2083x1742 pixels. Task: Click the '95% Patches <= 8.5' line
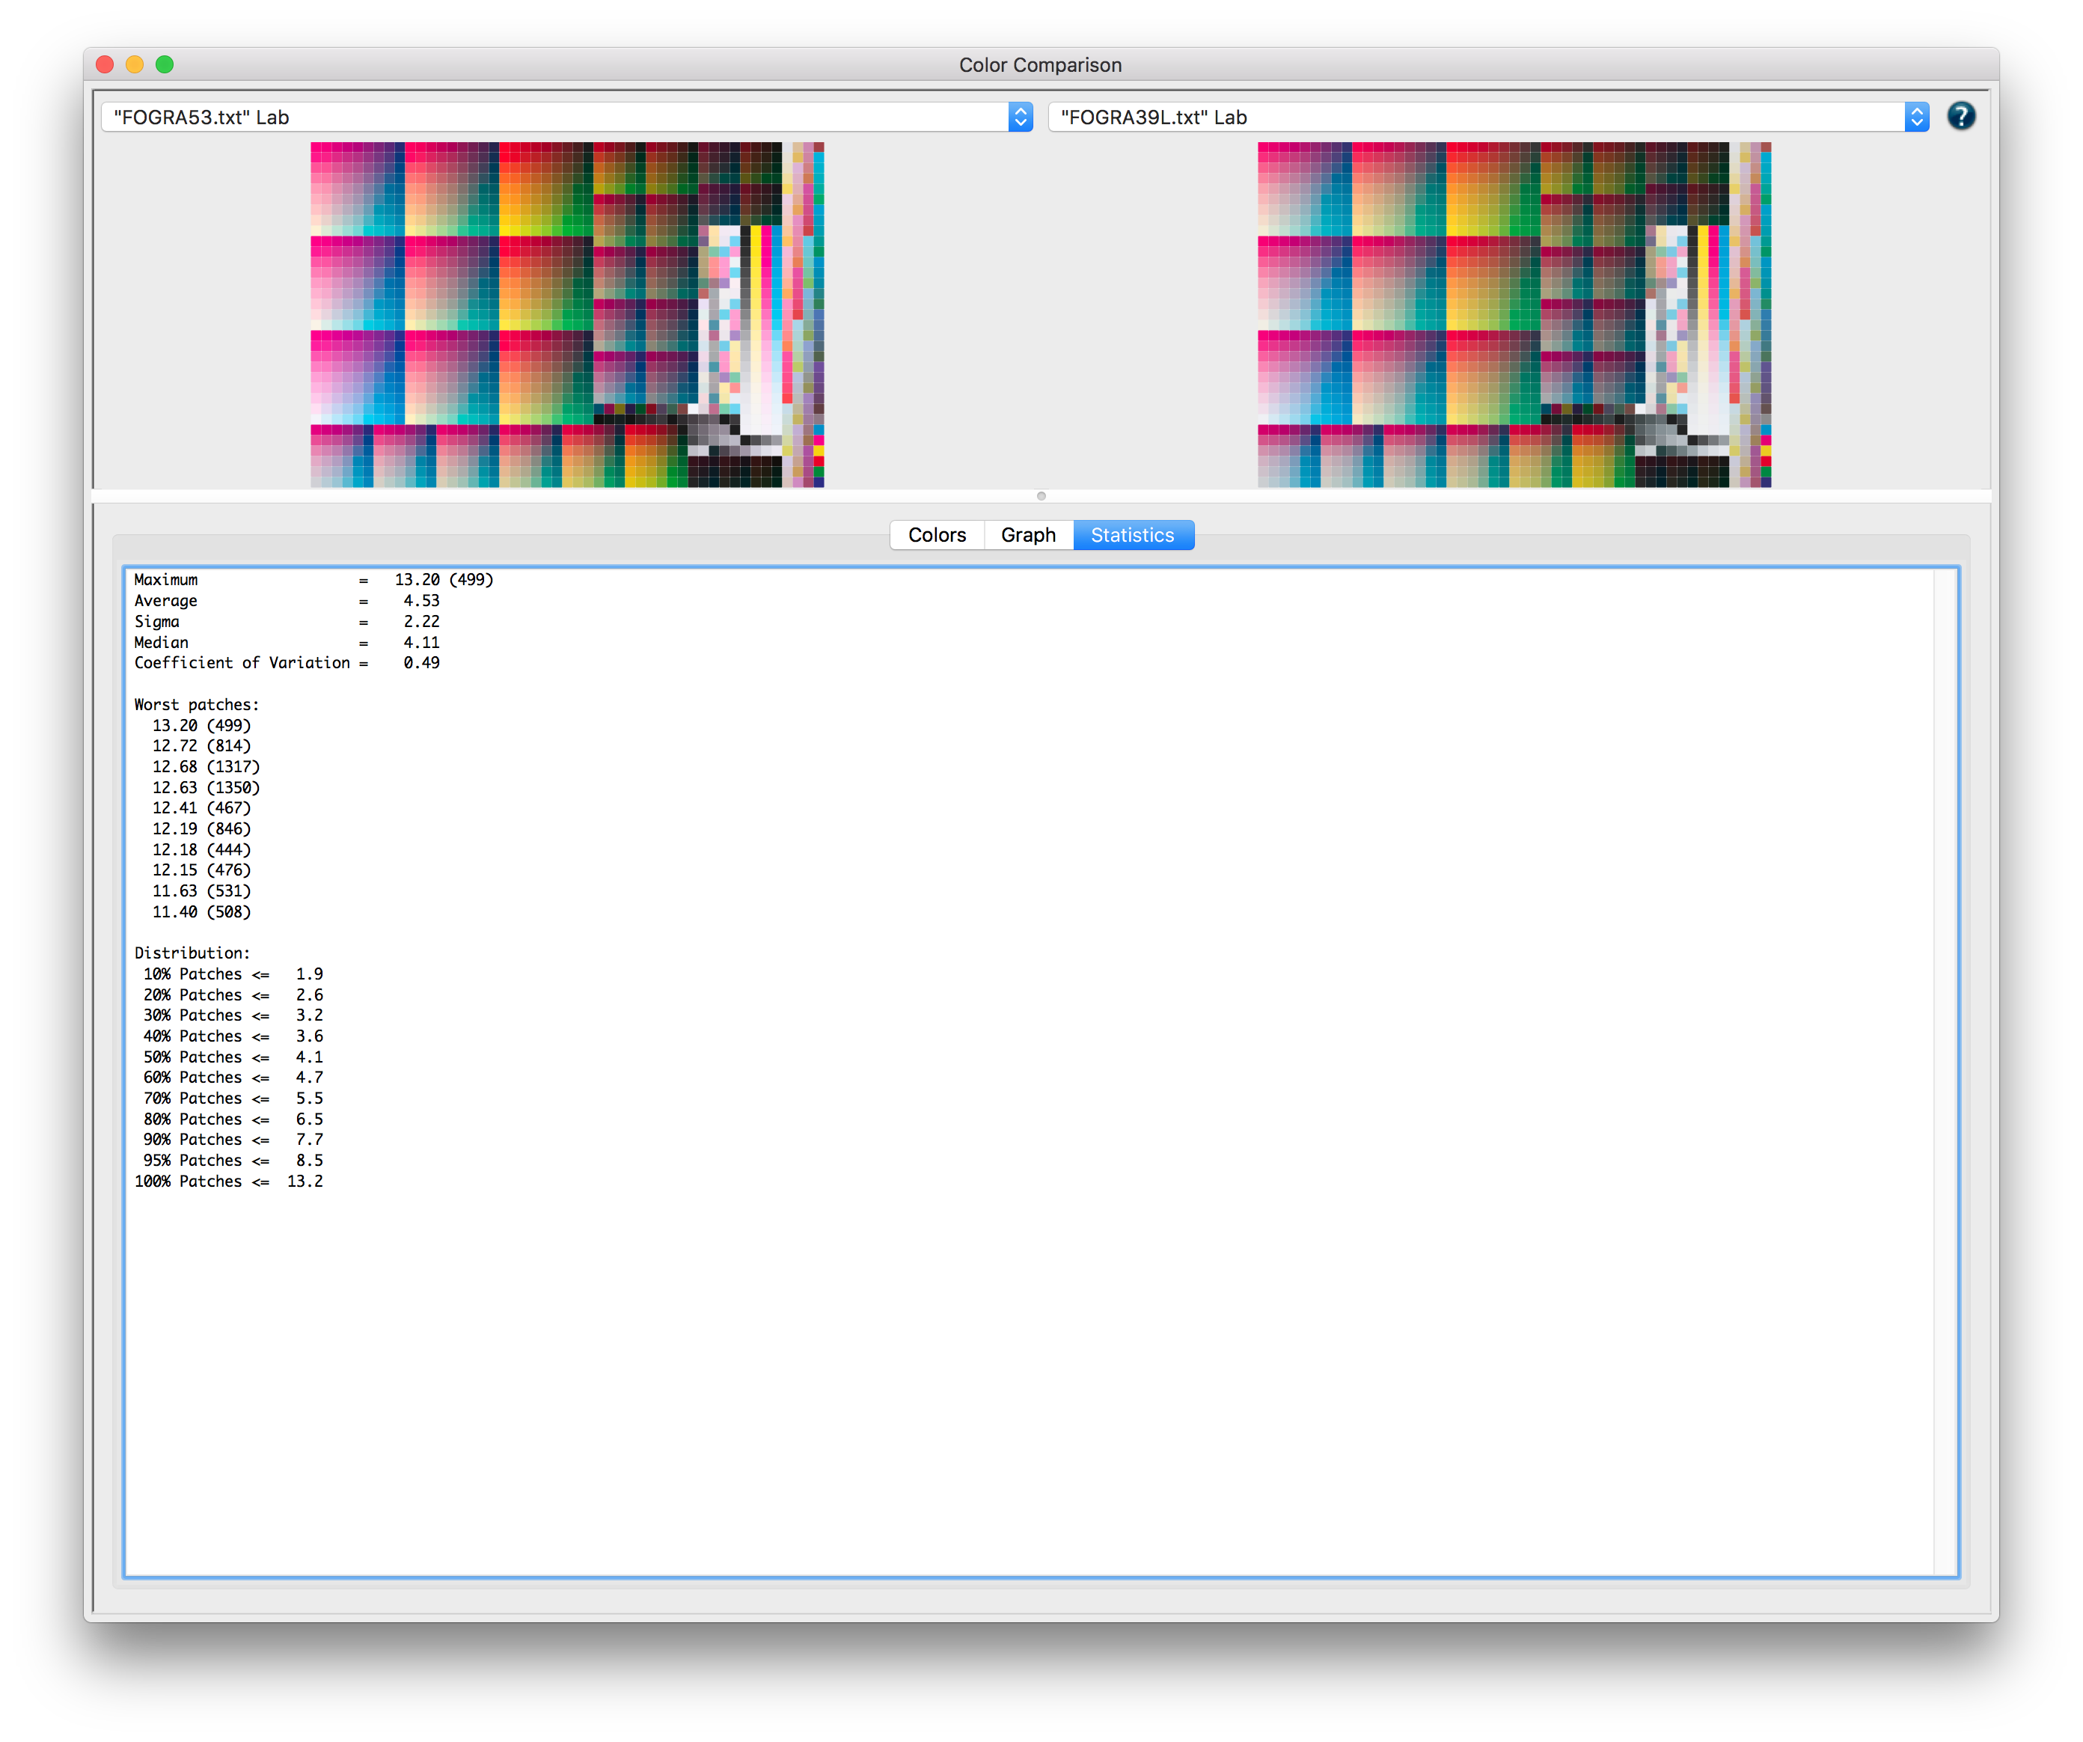(x=233, y=1160)
